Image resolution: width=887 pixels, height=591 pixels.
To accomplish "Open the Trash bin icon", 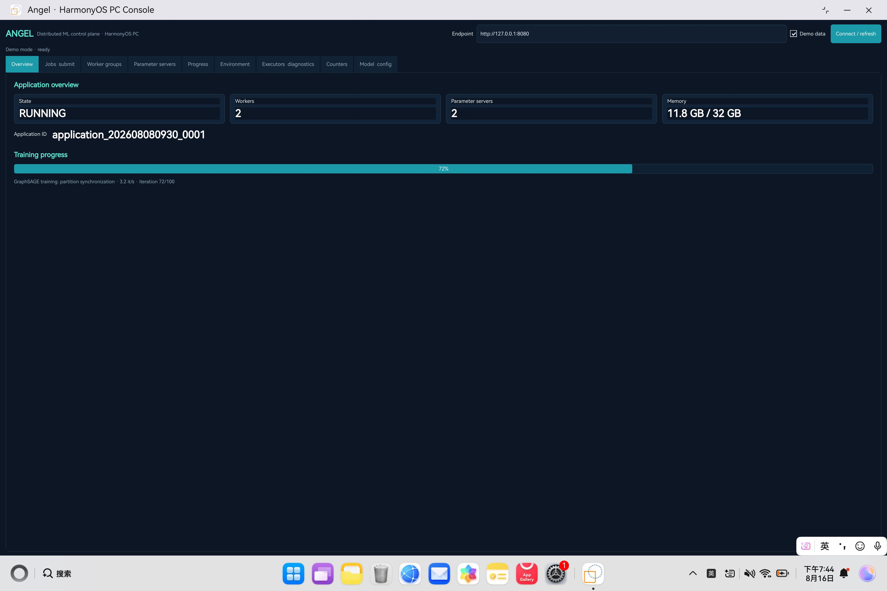I will [x=381, y=573].
